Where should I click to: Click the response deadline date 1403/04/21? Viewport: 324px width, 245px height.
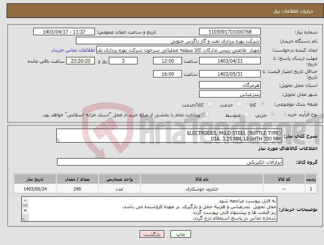coord(230,61)
